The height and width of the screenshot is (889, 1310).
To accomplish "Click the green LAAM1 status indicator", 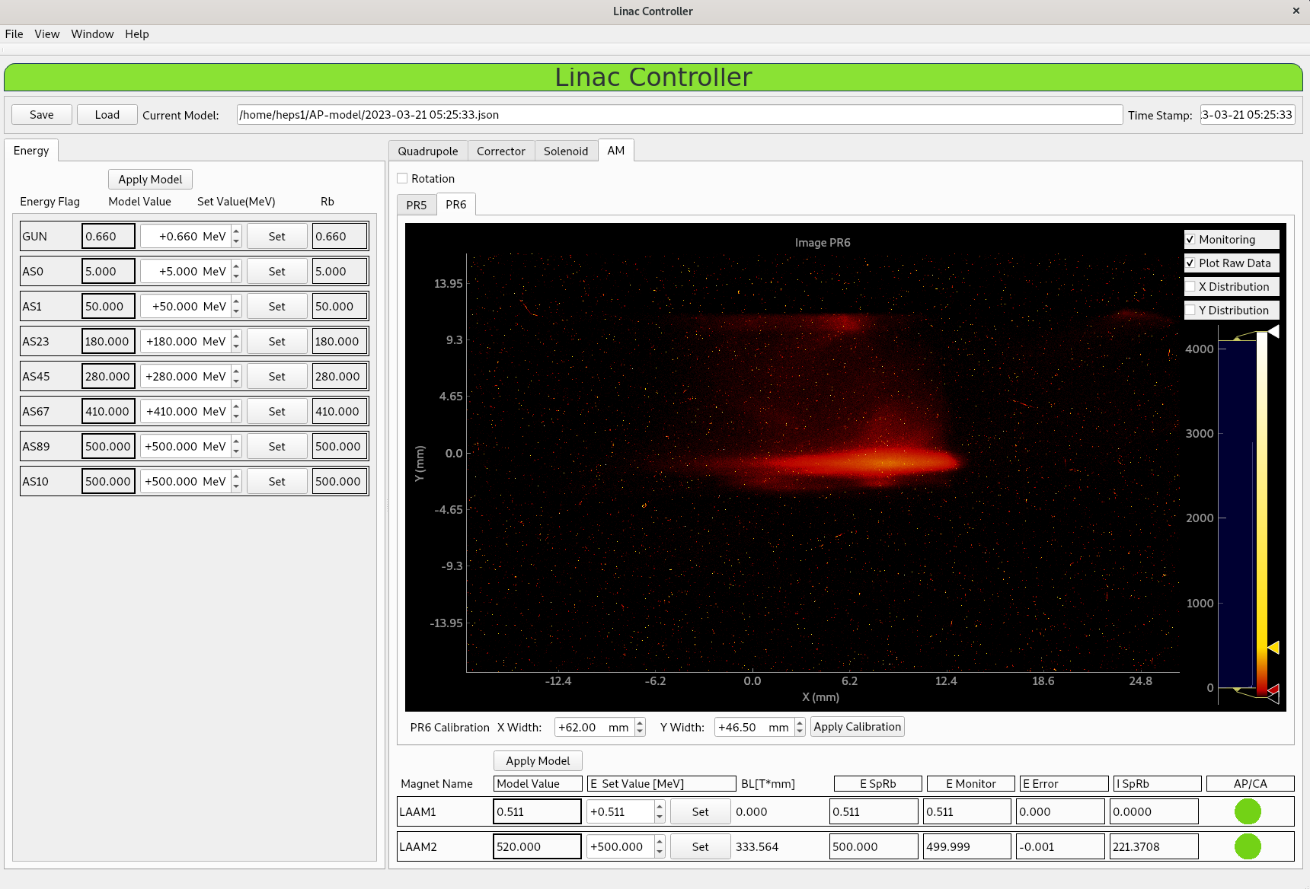I will (x=1248, y=811).
